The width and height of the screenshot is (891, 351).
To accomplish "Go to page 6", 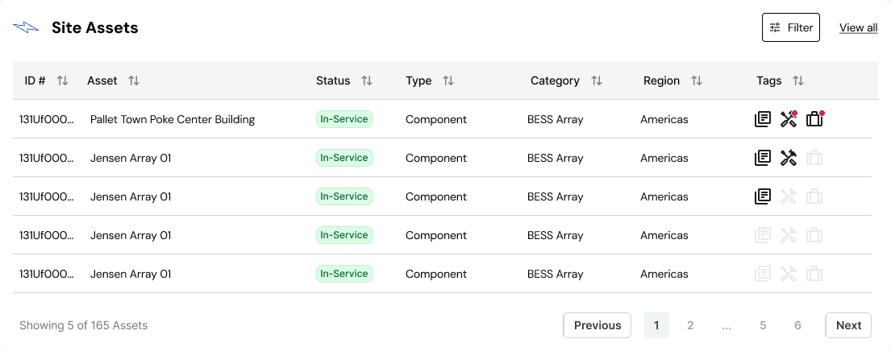I will (x=797, y=325).
